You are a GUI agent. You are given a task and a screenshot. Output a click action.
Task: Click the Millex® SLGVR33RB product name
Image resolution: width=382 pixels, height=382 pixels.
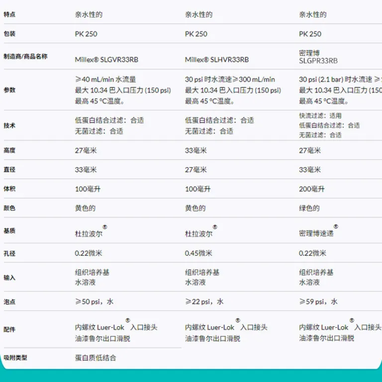[106, 60]
